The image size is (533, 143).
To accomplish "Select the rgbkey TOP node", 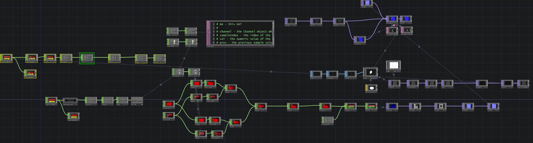I will point(482,84).
